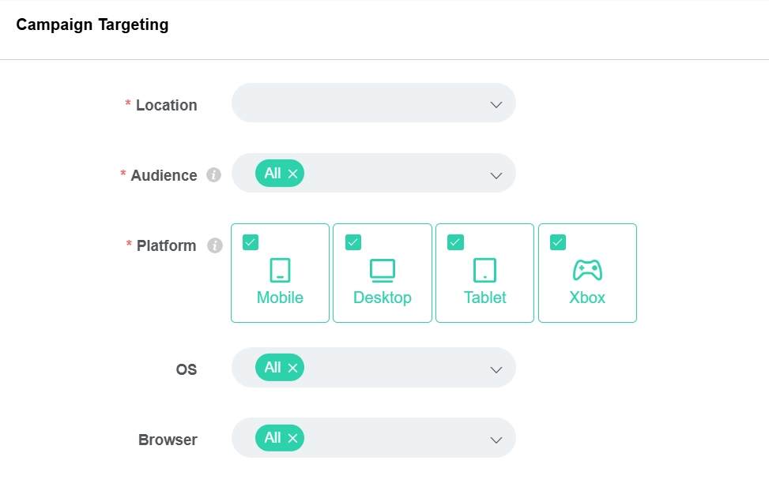Click the Mobile phone icon

click(x=280, y=271)
